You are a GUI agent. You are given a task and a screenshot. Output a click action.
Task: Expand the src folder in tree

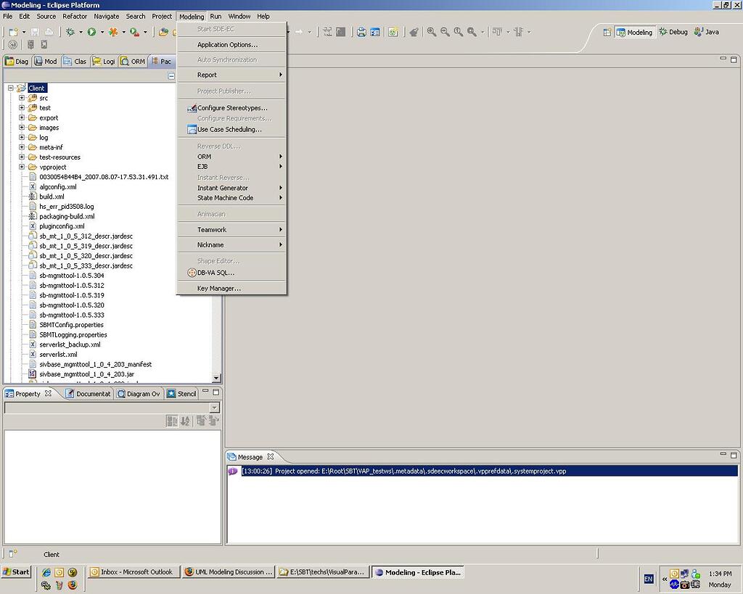(x=22, y=98)
